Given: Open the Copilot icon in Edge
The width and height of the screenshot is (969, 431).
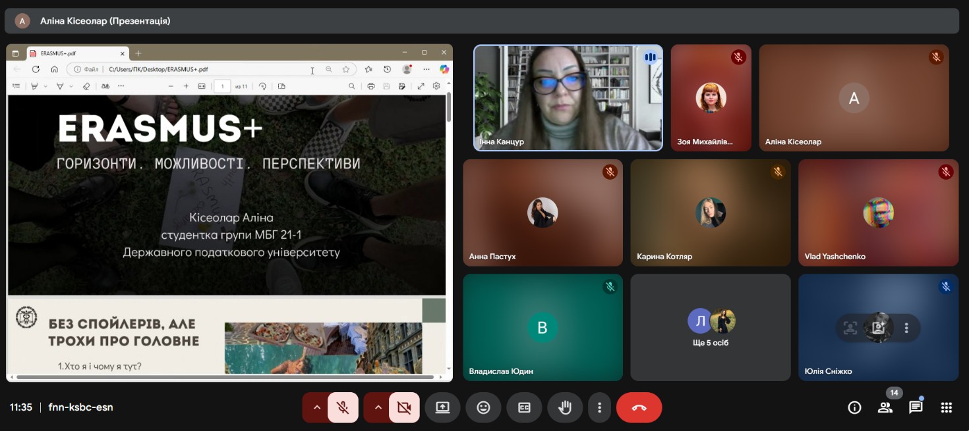Looking at the screenshot, I should [x=444, y=69].
